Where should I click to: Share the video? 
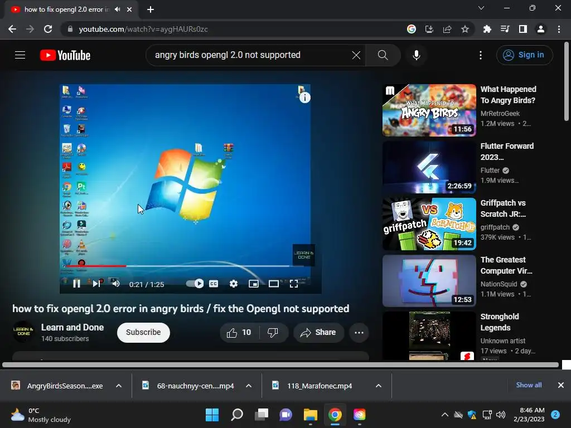pyautogui.click(x=318, y=332)
